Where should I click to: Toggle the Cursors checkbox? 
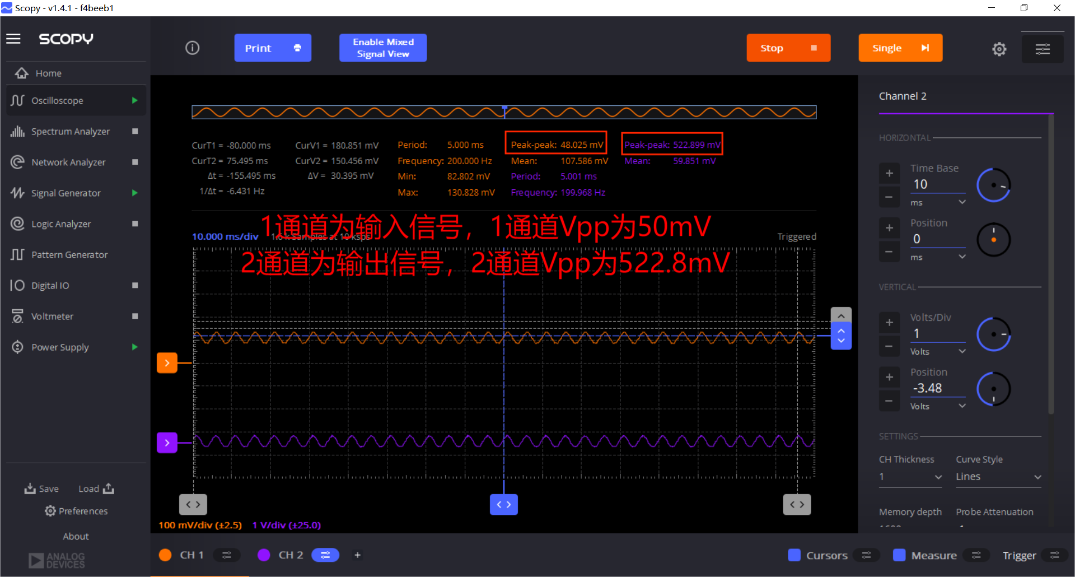pos(794,555)
